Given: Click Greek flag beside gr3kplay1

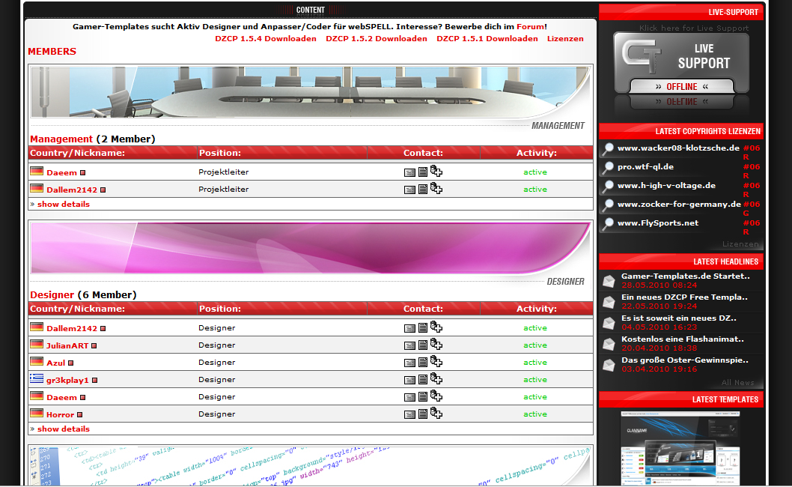Looking at the screenshot, I should click(x=37, y=378).
